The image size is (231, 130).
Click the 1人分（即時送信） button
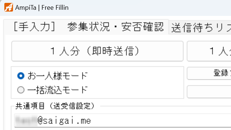tap(97, 51)
